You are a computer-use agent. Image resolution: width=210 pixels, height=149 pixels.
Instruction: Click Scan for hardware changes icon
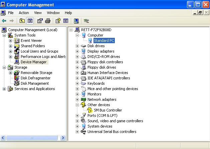[x=76, y=21]
